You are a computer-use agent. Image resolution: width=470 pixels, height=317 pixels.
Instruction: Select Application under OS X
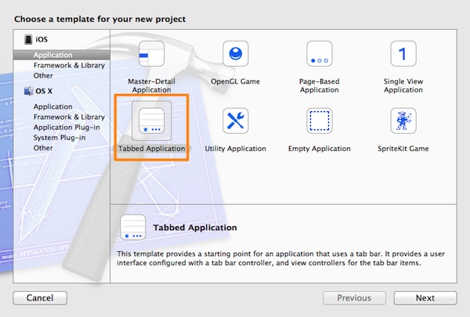(x=53, y=106)
